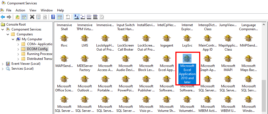This screenshot has width=268, height=114.
Task: Click the blue Back arrow in toolbar
Action: [x=3, y=17]
